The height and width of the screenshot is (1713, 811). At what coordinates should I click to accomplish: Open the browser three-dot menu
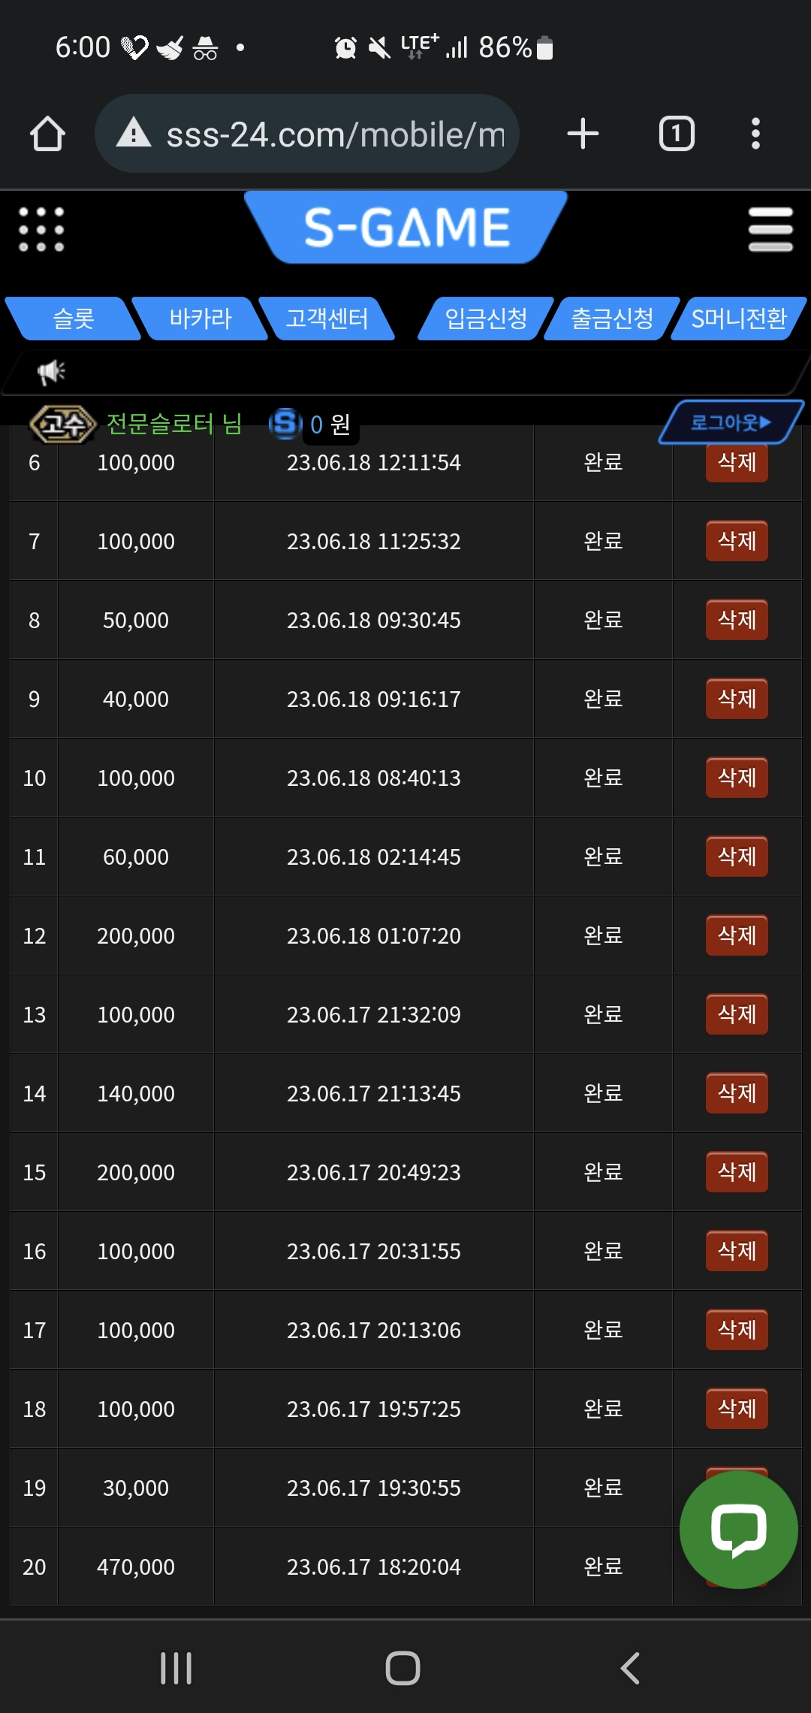[755, 134]
